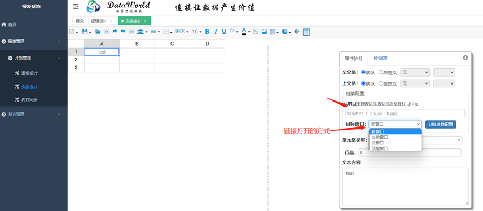
Task: Click the undo arrow icon
Action: coord(123,32)
